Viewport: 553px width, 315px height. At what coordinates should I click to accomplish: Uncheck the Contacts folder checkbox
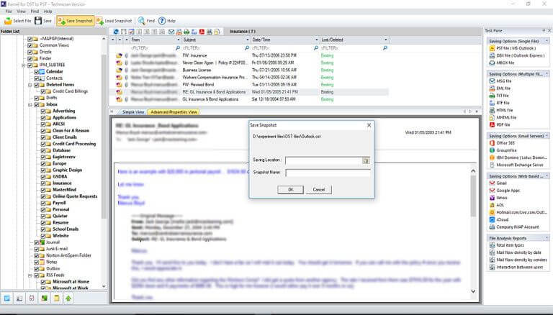[36, 78]
